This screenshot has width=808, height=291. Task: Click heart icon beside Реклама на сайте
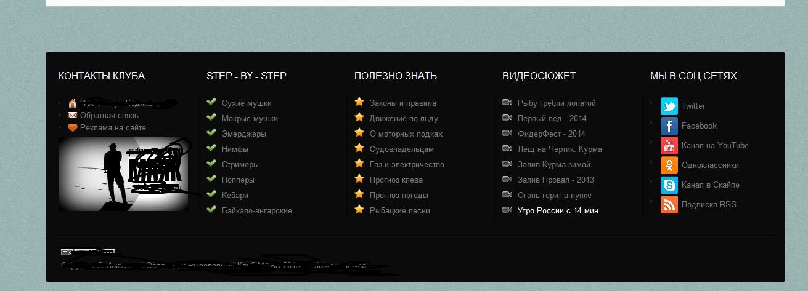pyautogui.click(x=72, y=127)
